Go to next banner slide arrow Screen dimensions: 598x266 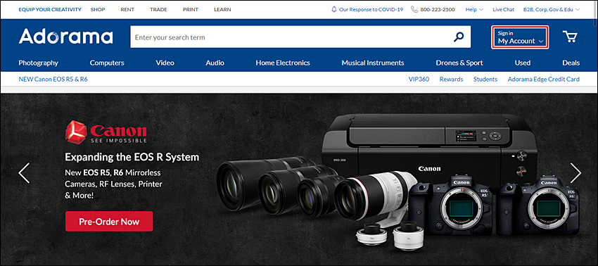click(x=575, y=173)
